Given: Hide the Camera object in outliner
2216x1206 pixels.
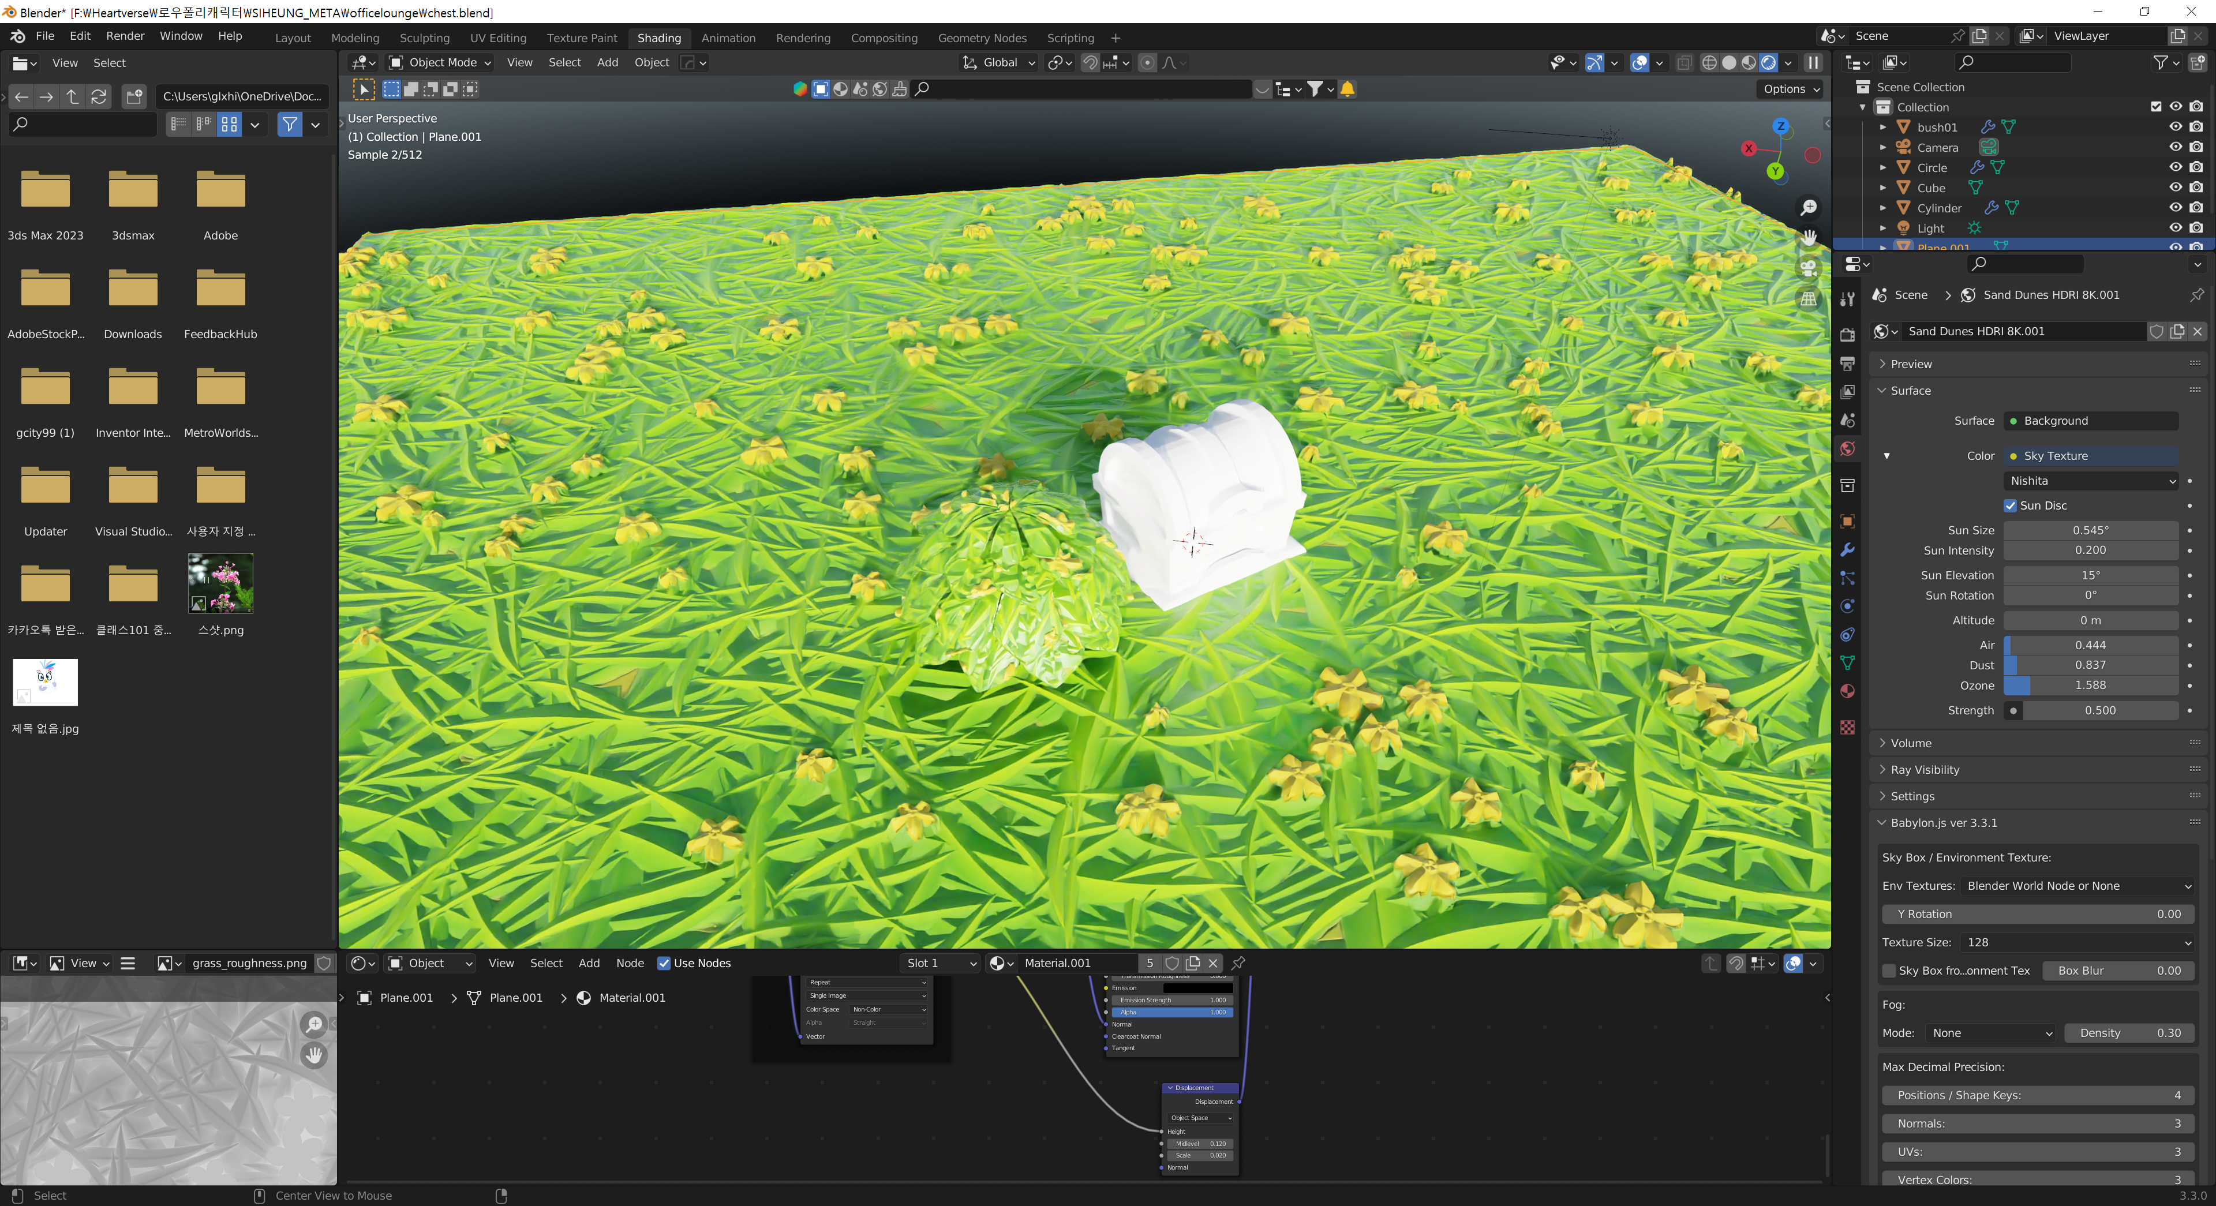Looking at the screenshot, I should (x=2174, y=147).
